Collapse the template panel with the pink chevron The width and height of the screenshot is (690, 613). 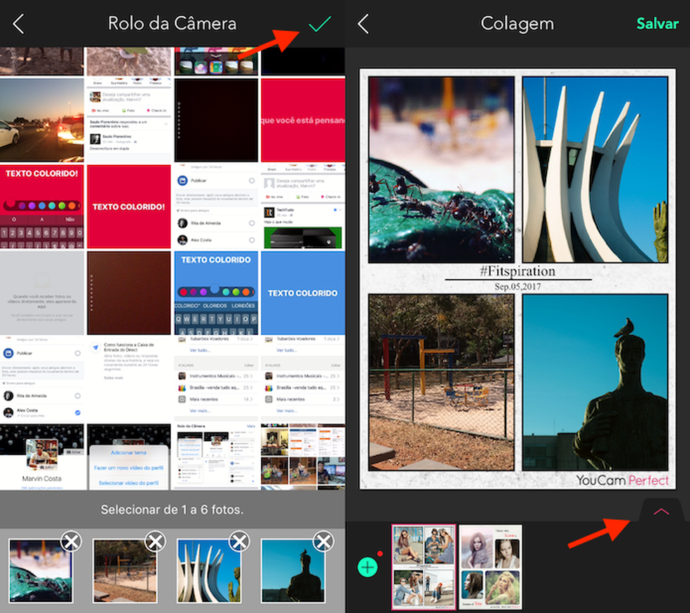point(660,511)
